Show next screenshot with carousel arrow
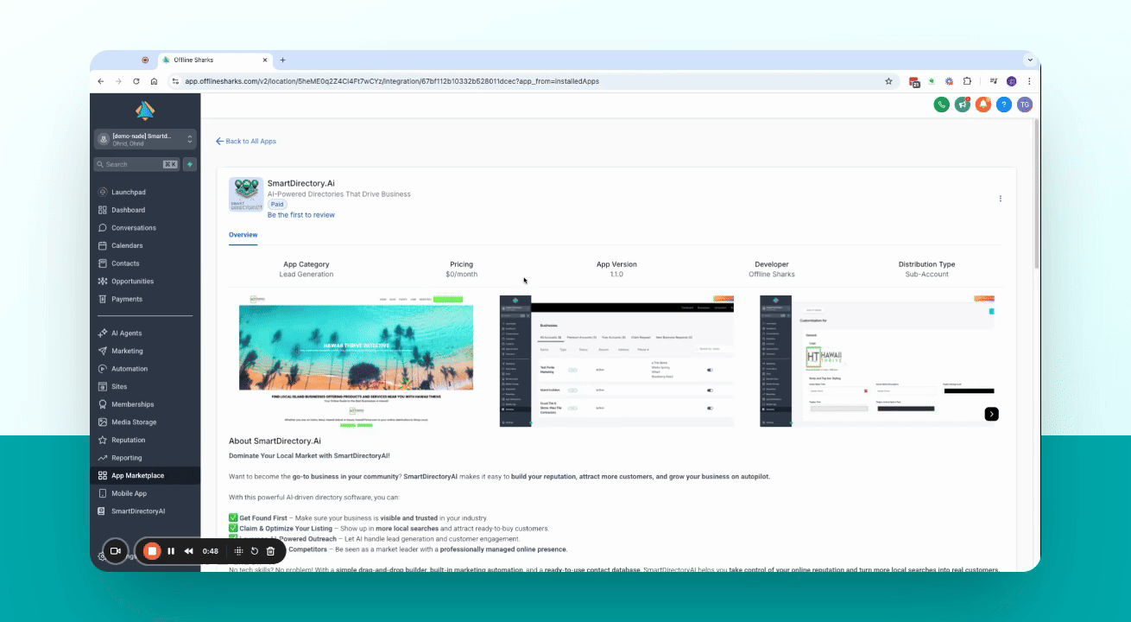The width and height of the screenshot is (1131, 622). point(992,414)
